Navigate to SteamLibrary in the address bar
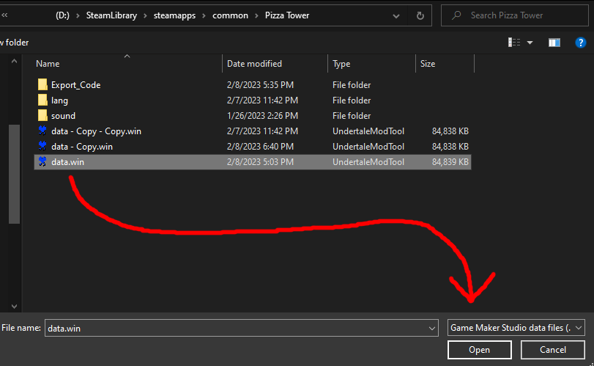The image size is (594, 366). [x=111, y=15]
